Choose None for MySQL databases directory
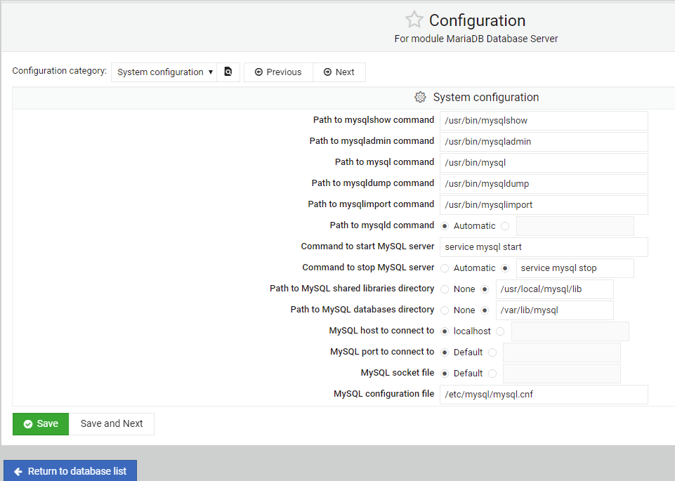 [445, 310]
